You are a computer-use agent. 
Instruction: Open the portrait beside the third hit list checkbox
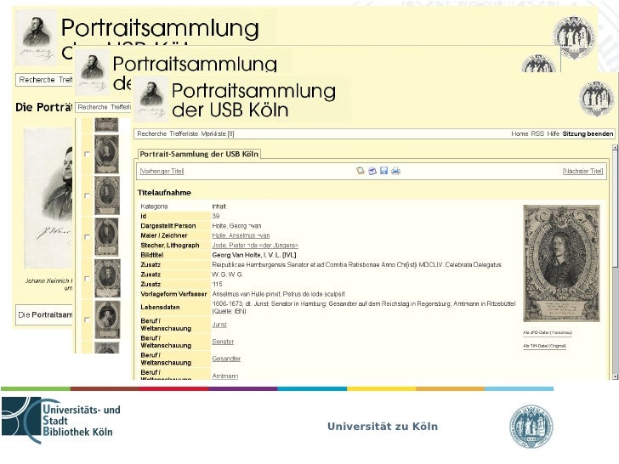click(x=106, y=237)
